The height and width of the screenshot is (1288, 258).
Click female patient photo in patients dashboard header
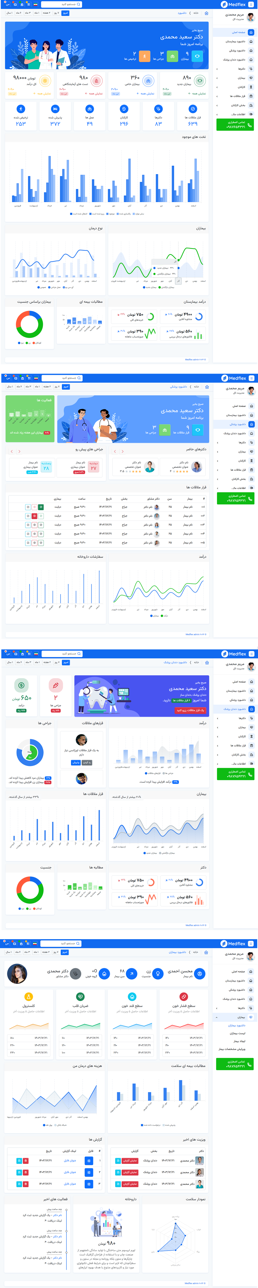click(x=17, y=973)
